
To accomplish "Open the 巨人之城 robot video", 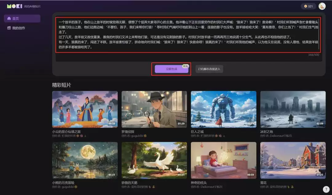I will [223, 109].
